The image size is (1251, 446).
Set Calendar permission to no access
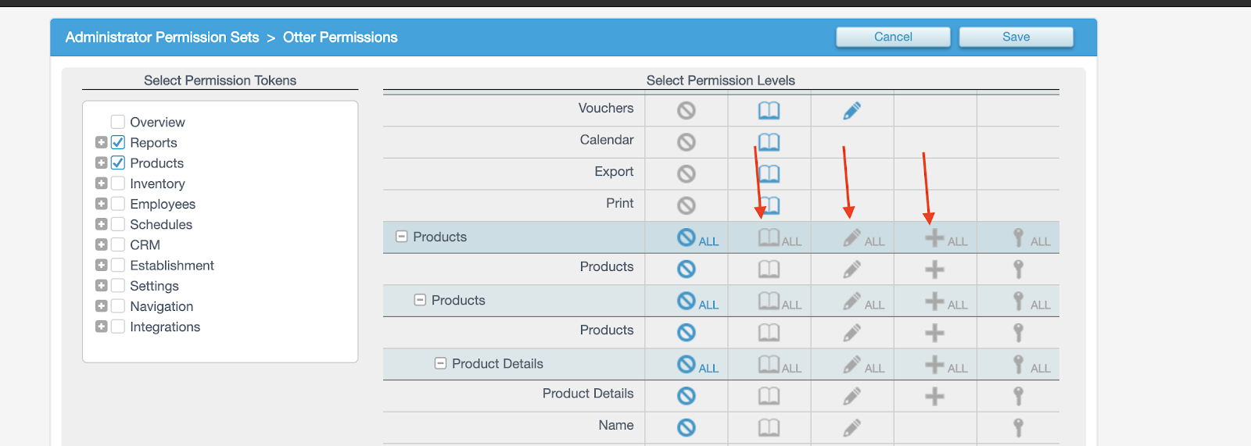pos(686,142)
